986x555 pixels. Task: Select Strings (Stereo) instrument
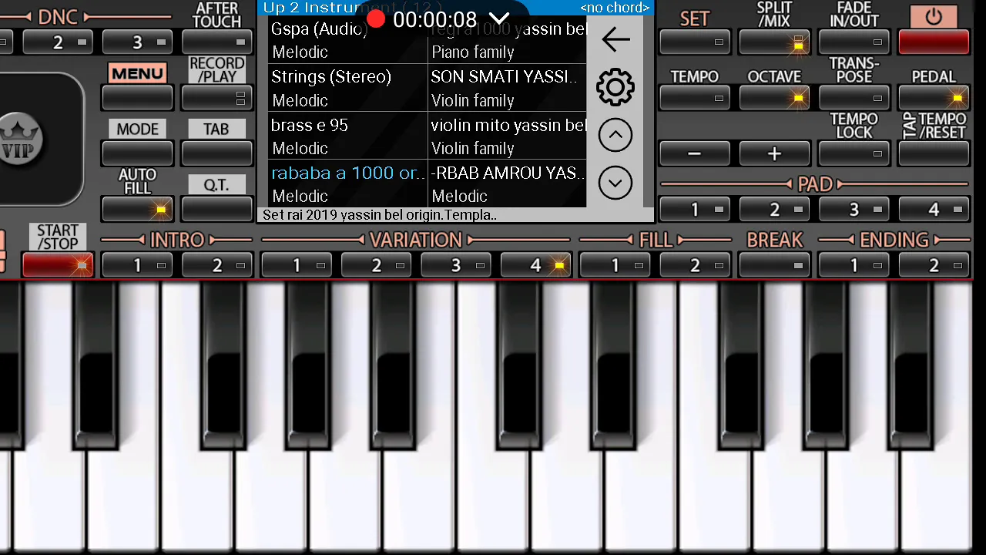(x=348, y=88)
